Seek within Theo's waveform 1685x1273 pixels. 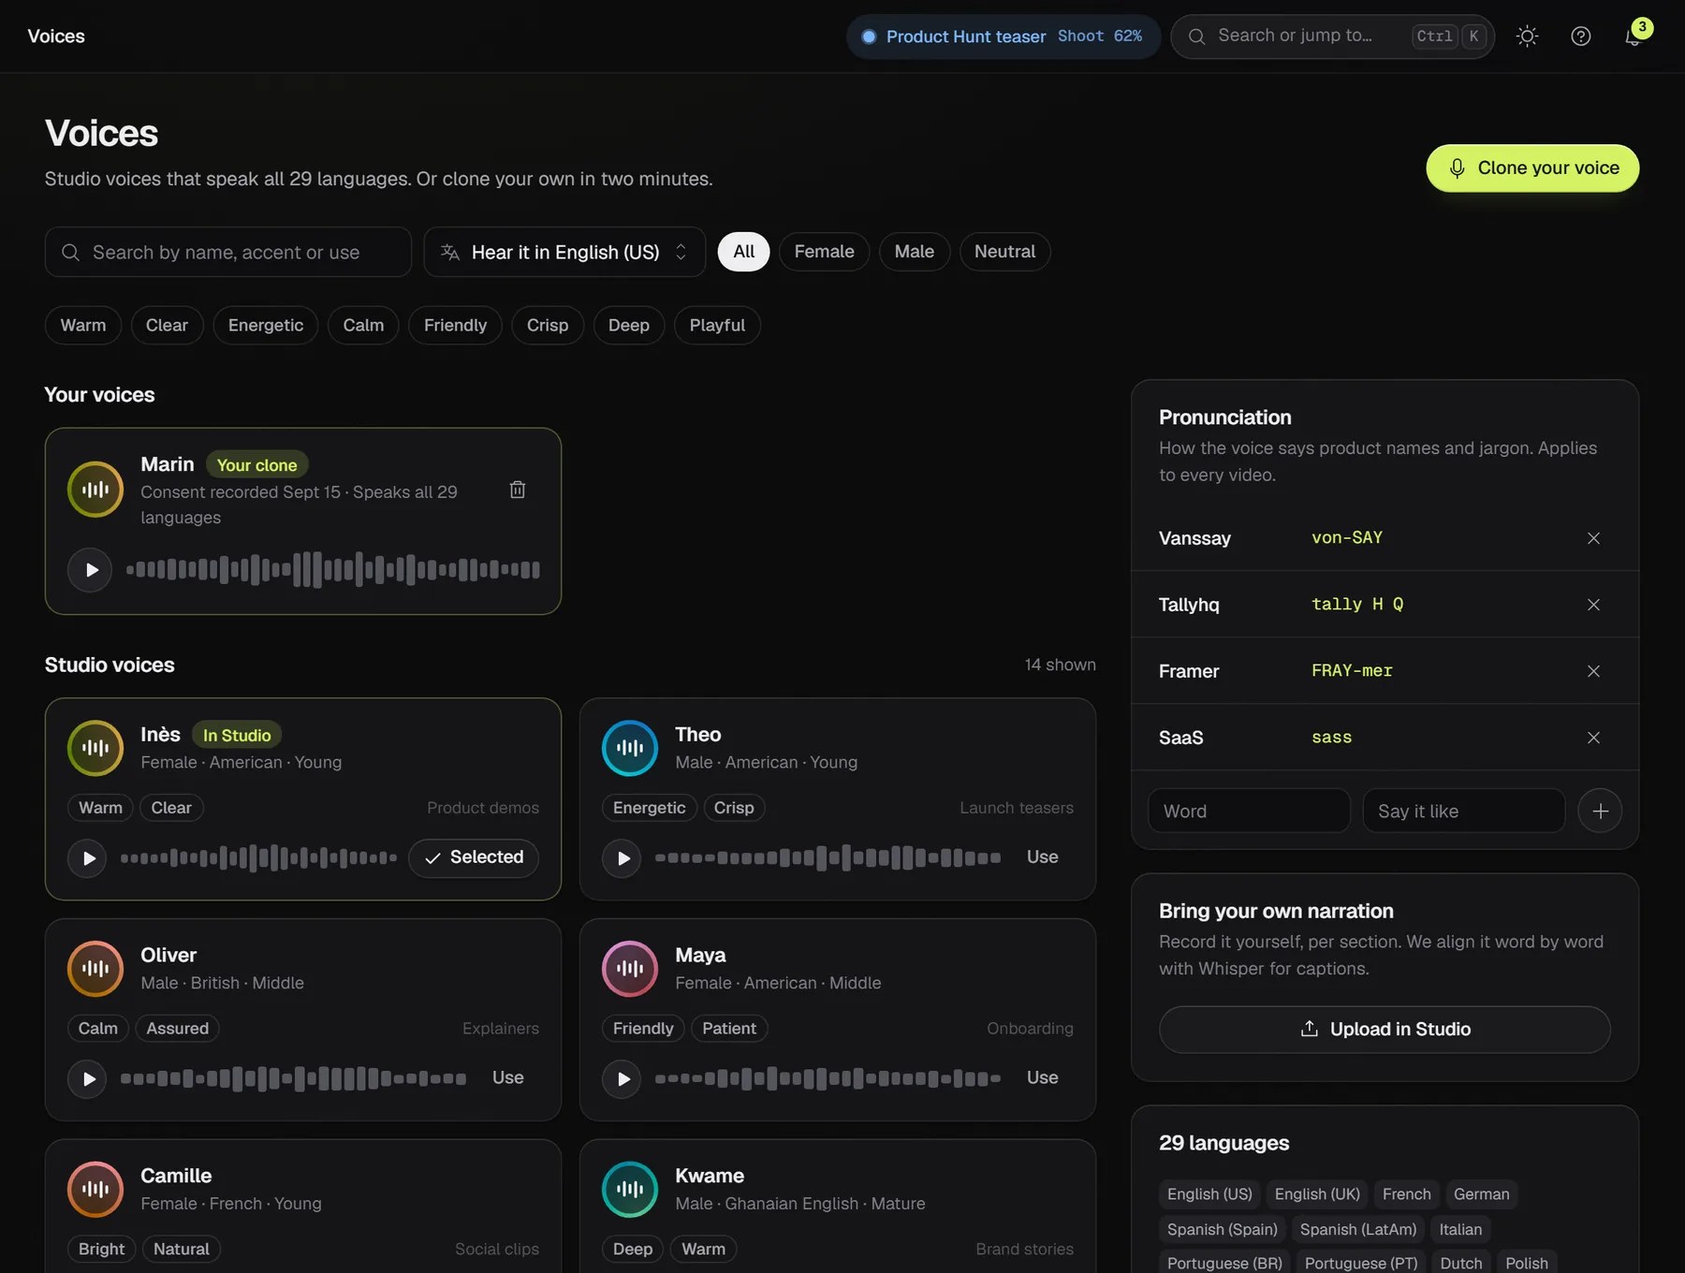tap(828, 857)
